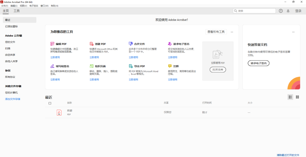306x157 pixels.
Task: Click the 清除最近打开的文件 link
Action: 288,155
